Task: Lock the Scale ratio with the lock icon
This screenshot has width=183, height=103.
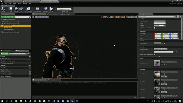Action: tap(179, 38)
